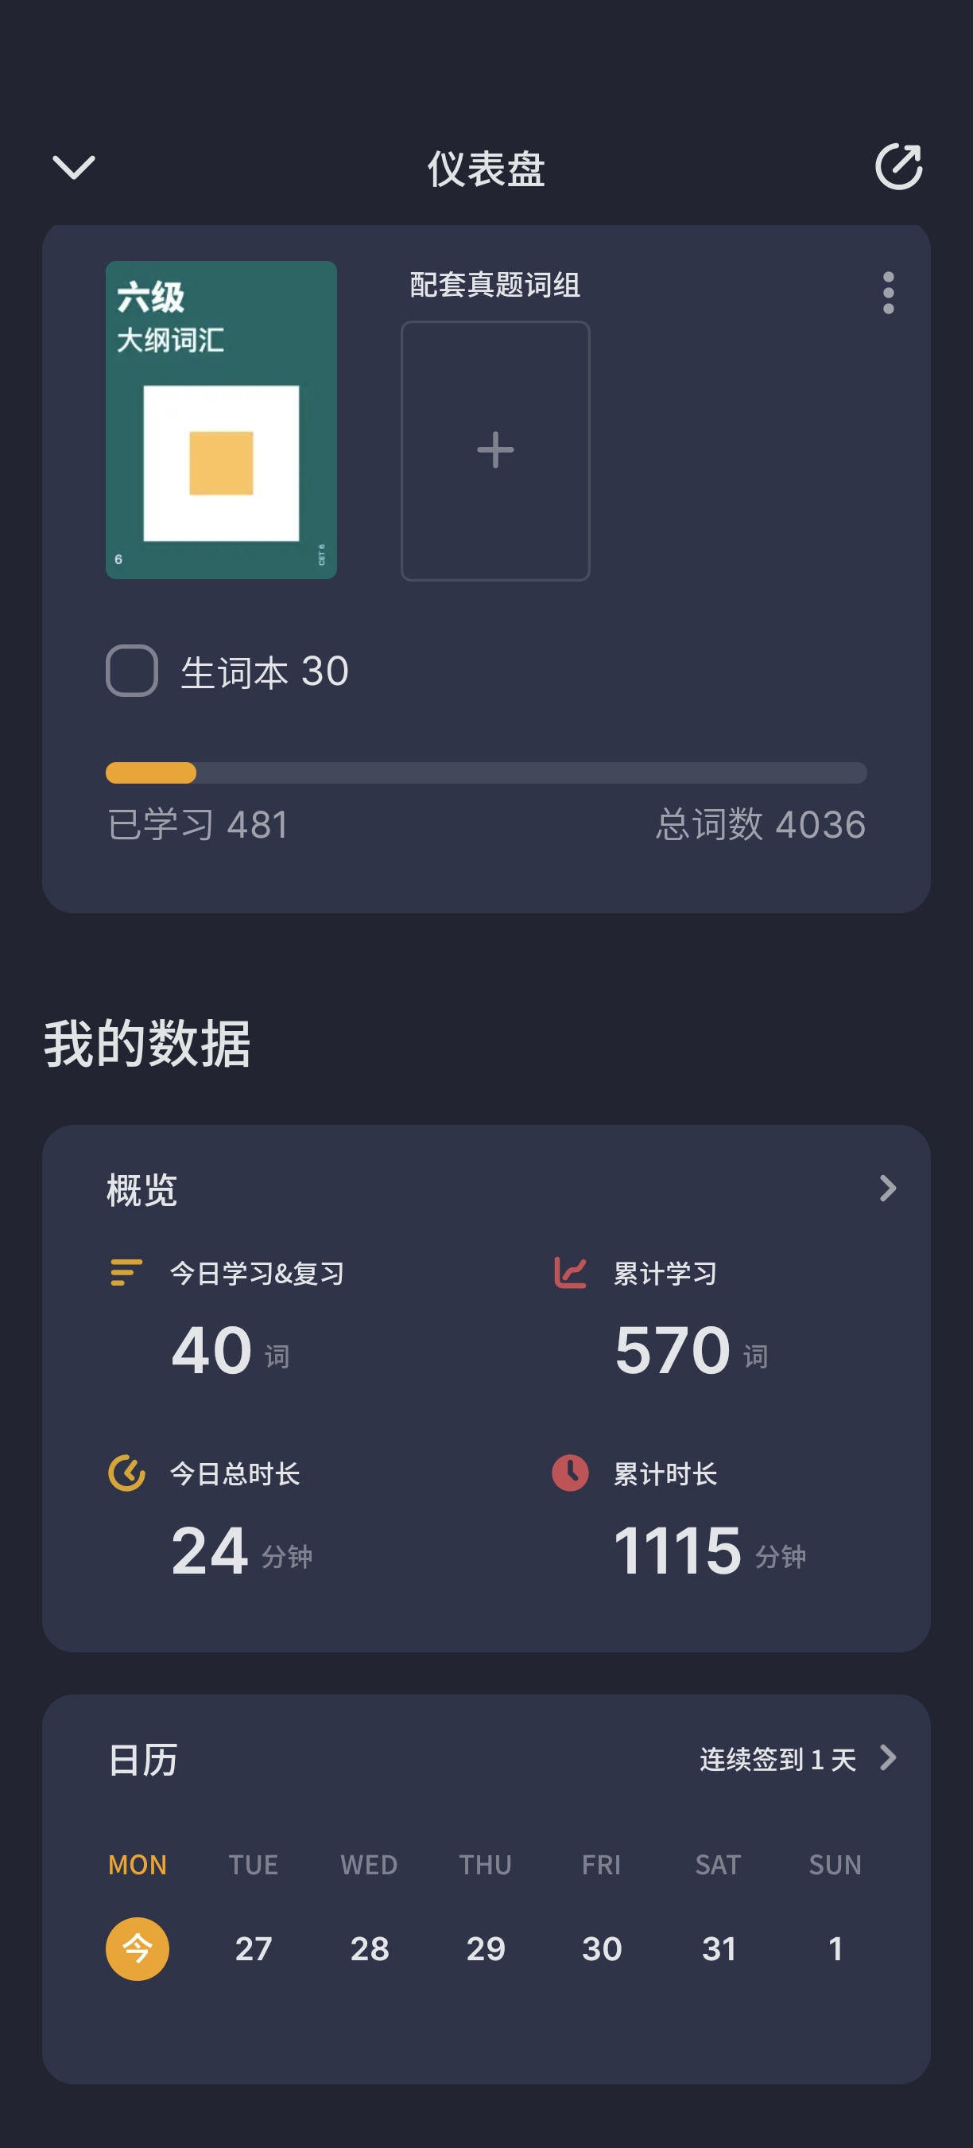Open the 六级大纲词汇 book cover
Screen dimensions: 973x2148
tap(221, 419)
